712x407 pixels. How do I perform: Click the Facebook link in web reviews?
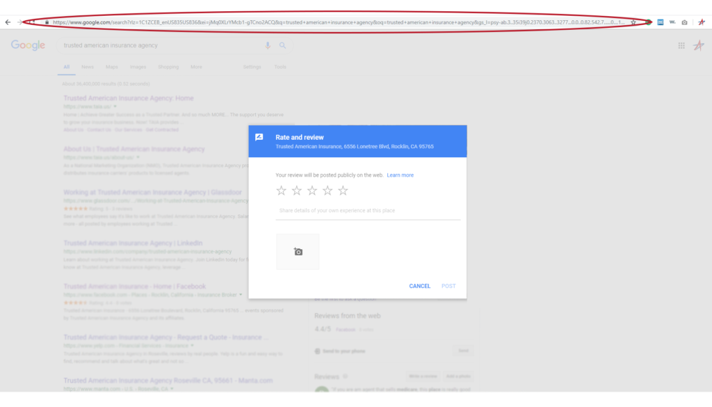click(x=345, y=330)
